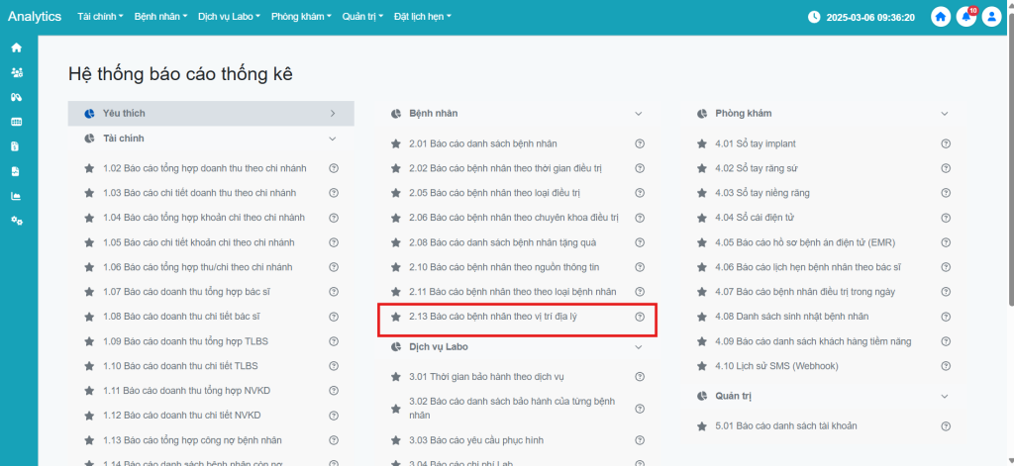1014x466 pixels.
Task: Toggle favorite star for report 1.02
Action: pos(89,168)
